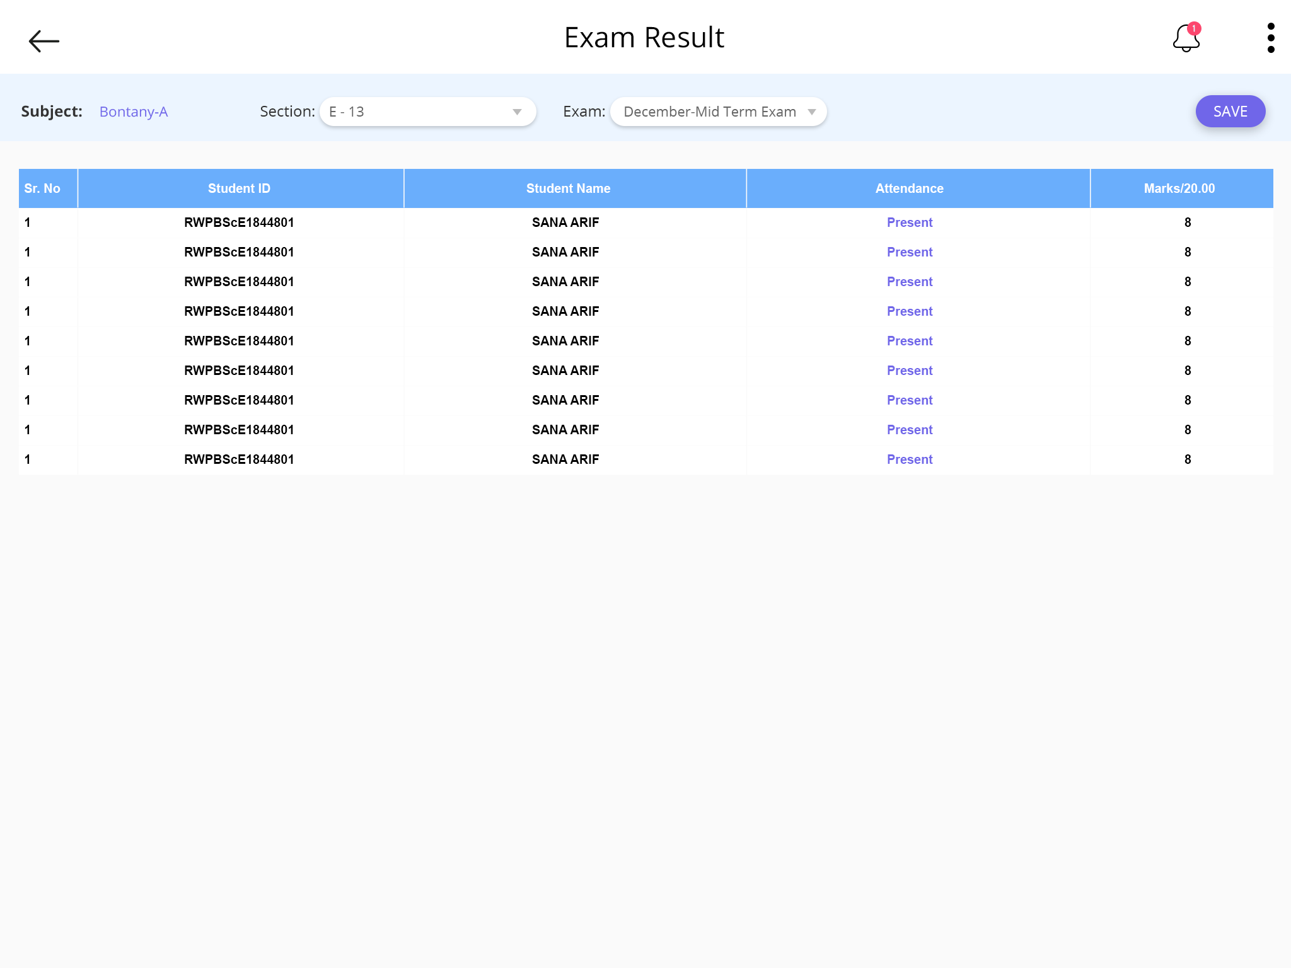1291x968 pixels.
Task: Click the Section dropdown arrow
Action: coord(517,112)
